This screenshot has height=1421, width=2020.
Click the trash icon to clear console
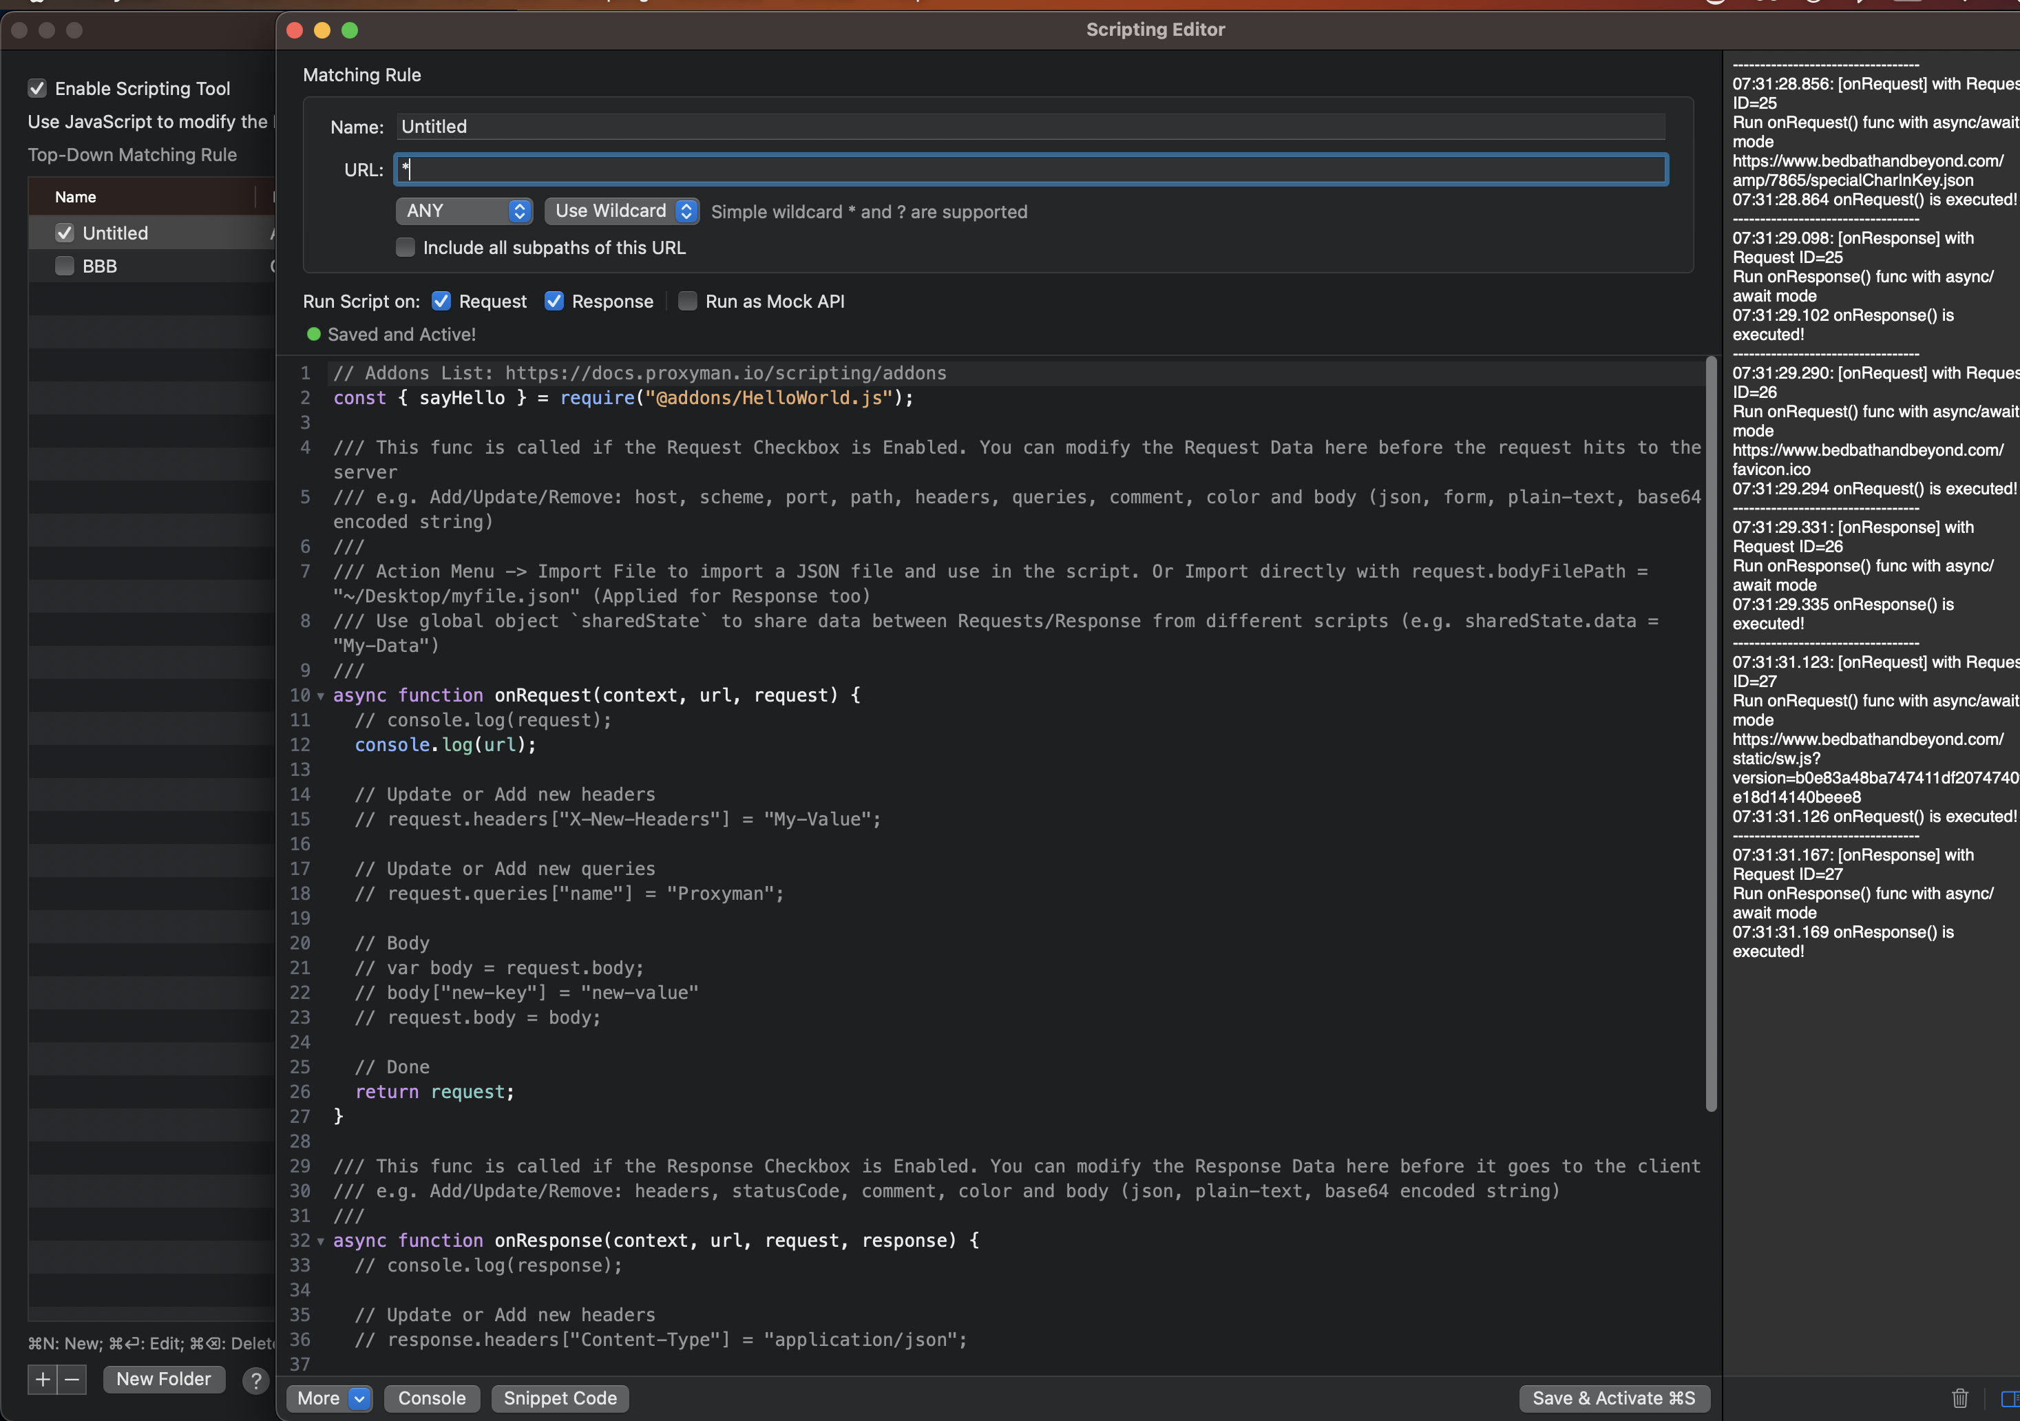pyautogui.click(x=1959, y=1397)
